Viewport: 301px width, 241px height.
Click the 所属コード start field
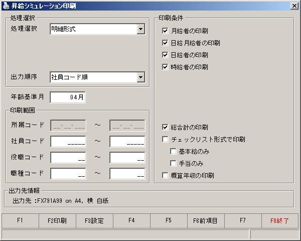coord(68,126)
